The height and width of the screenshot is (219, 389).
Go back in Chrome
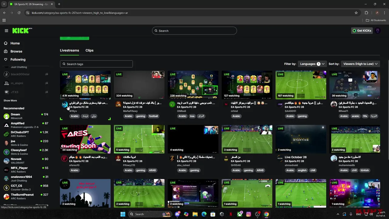[4, 13]
